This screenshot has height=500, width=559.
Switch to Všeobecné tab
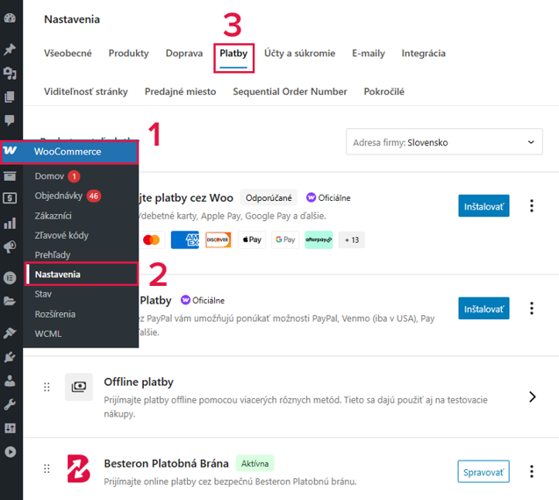pyautogui.click(x=68, y=54)
